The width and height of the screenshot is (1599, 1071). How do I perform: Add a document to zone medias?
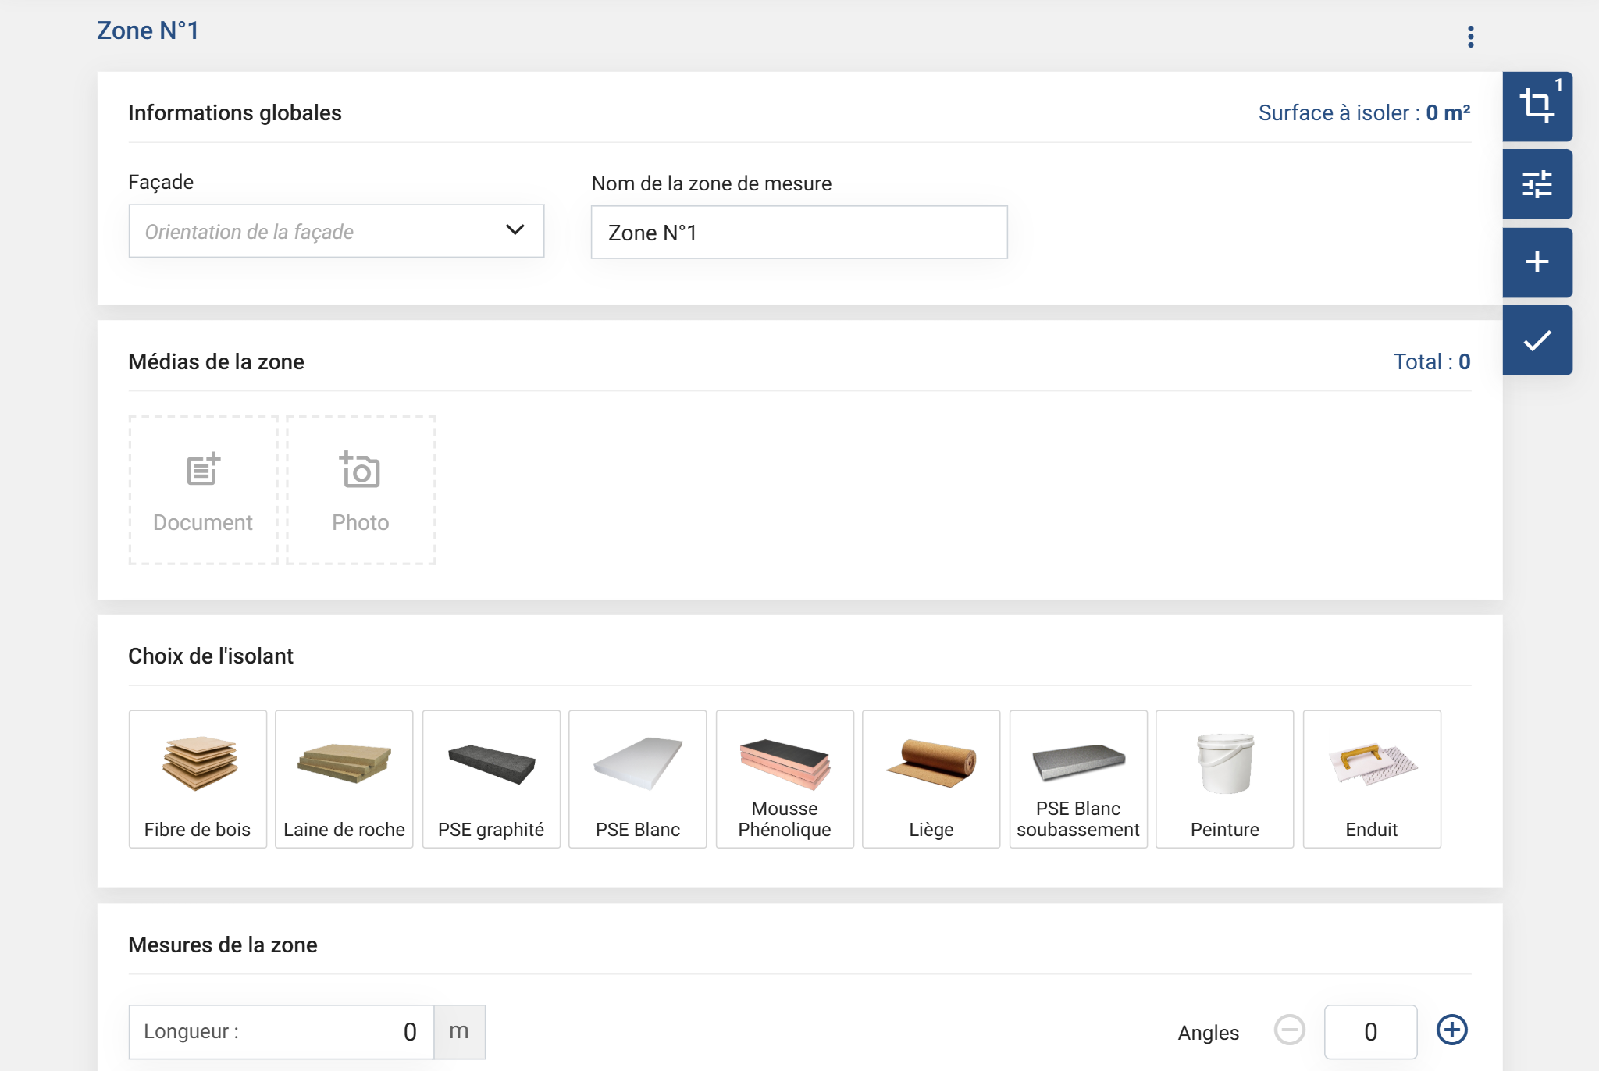pyautogui.click(x=203, y=489)
